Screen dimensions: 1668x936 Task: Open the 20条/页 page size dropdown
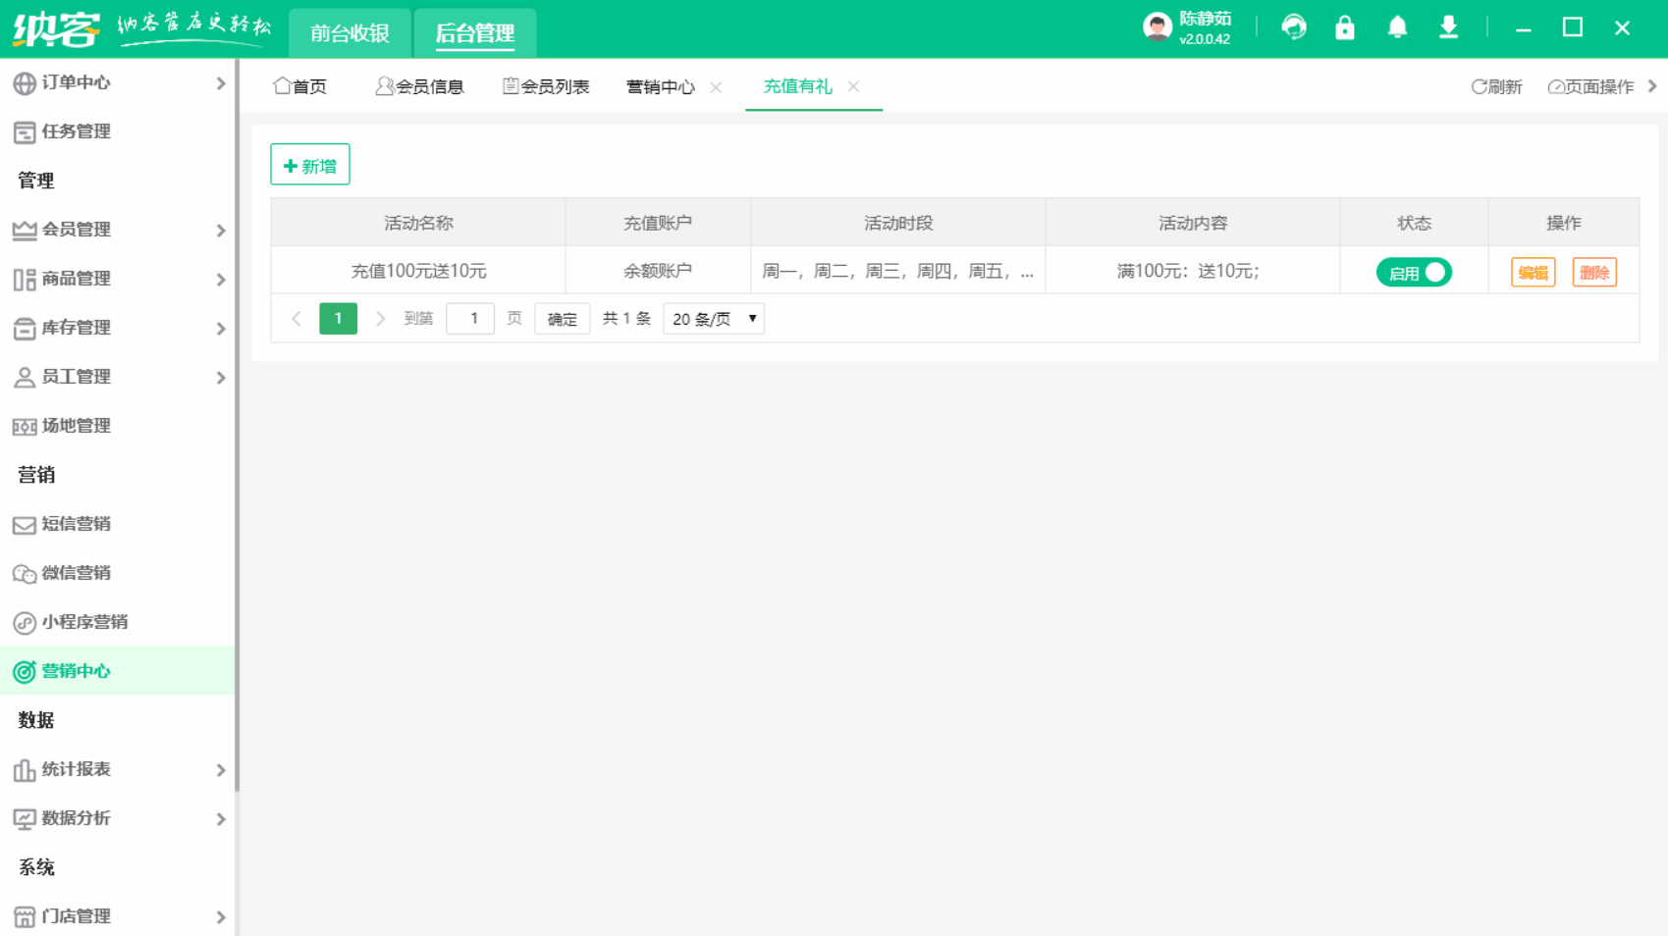coord(713,318)
